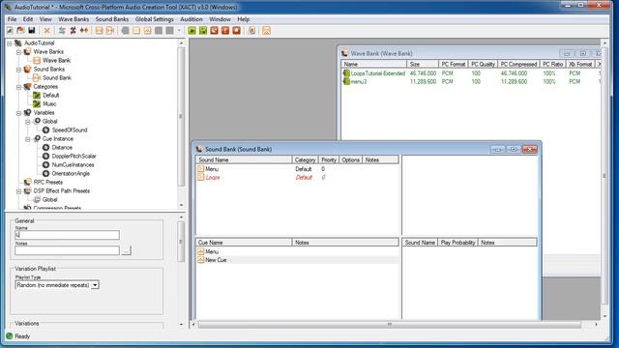Click the New Project toolbar icon
This screenshot has width=619, height=348.
tap(10, 30)
